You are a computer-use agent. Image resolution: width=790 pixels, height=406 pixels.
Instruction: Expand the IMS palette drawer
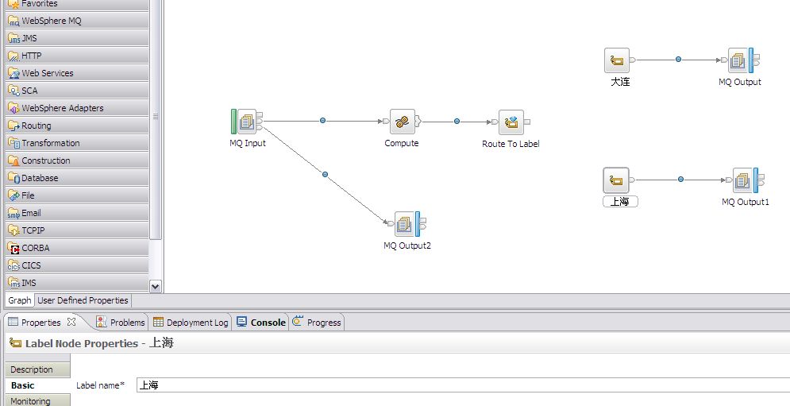point(76,283)
